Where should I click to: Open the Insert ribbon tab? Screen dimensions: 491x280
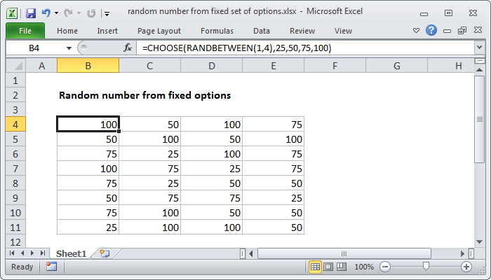(107, 31)
